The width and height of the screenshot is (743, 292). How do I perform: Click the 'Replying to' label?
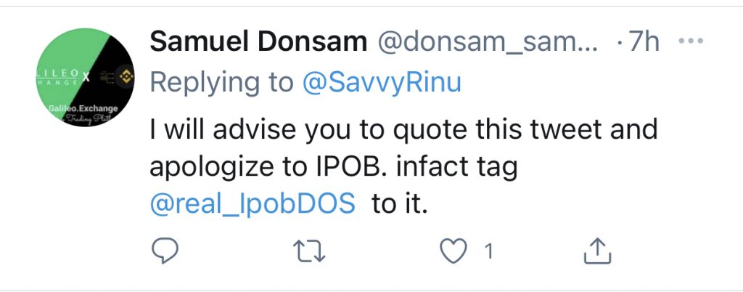coord(222,82)
